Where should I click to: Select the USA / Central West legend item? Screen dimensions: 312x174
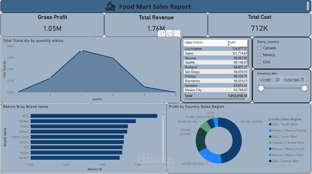284,161
